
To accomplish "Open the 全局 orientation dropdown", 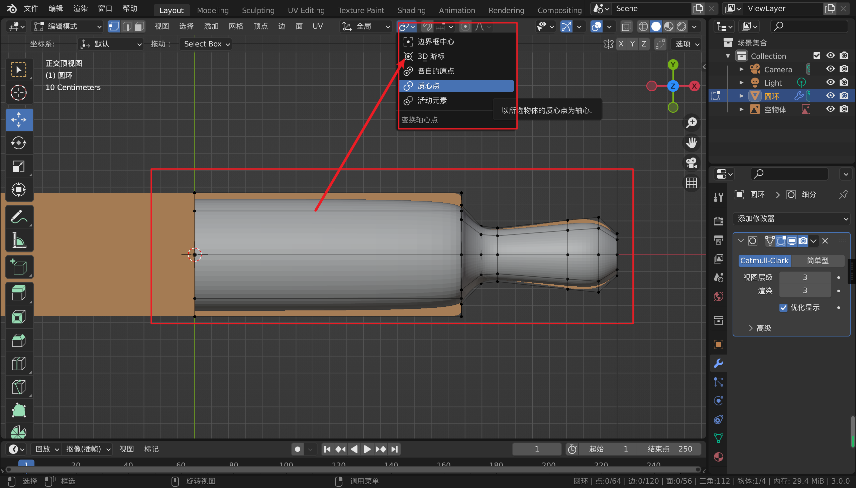I will [x=365, y=26].
